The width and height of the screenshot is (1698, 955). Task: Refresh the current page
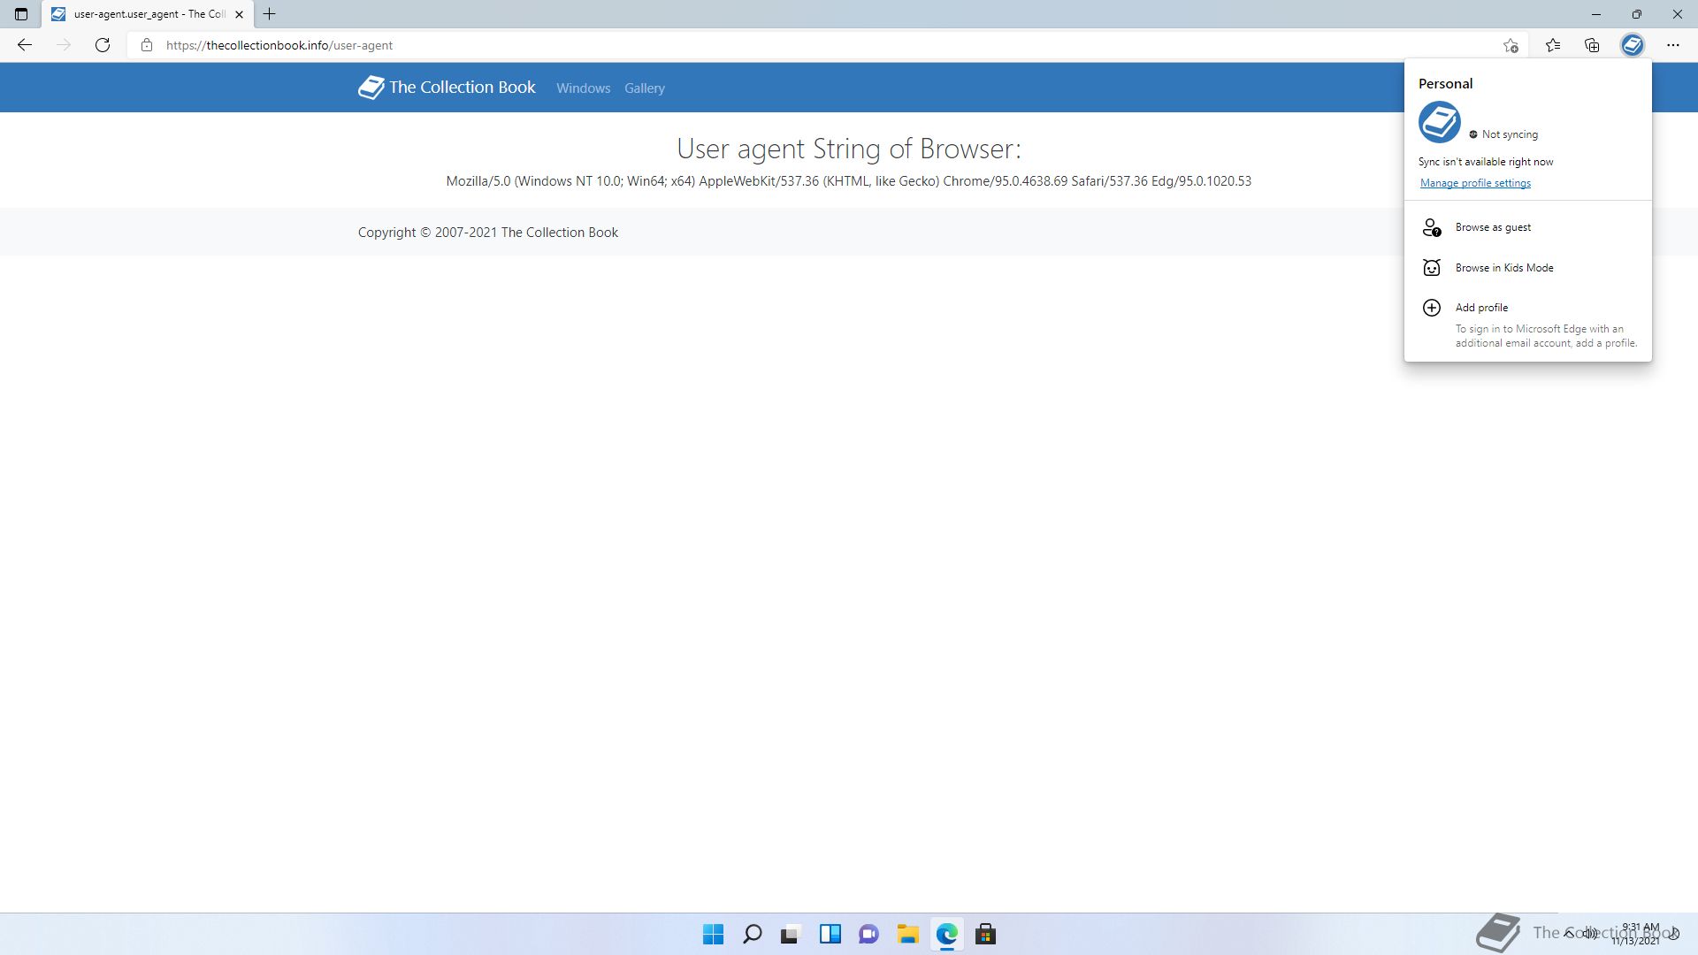tap(103, 45)
